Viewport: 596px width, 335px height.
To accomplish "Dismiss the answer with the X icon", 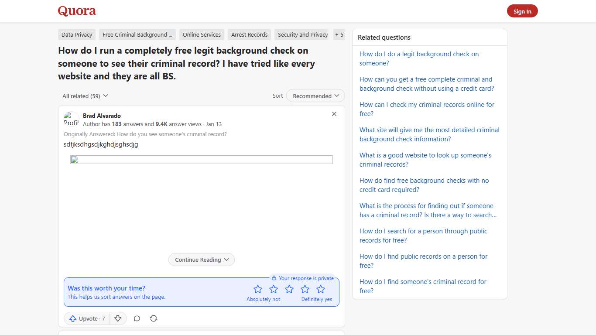I will pyautogui.click(x=334, y=114).
